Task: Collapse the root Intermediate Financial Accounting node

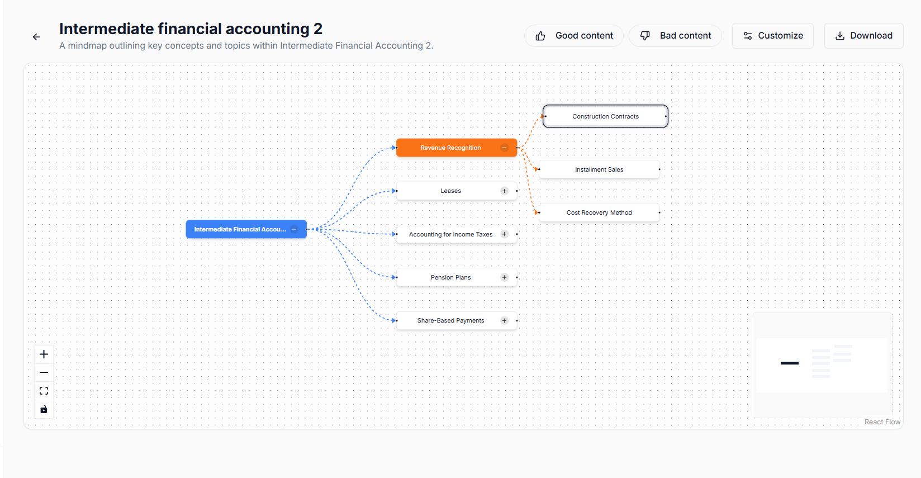Action: coord(294,229)
